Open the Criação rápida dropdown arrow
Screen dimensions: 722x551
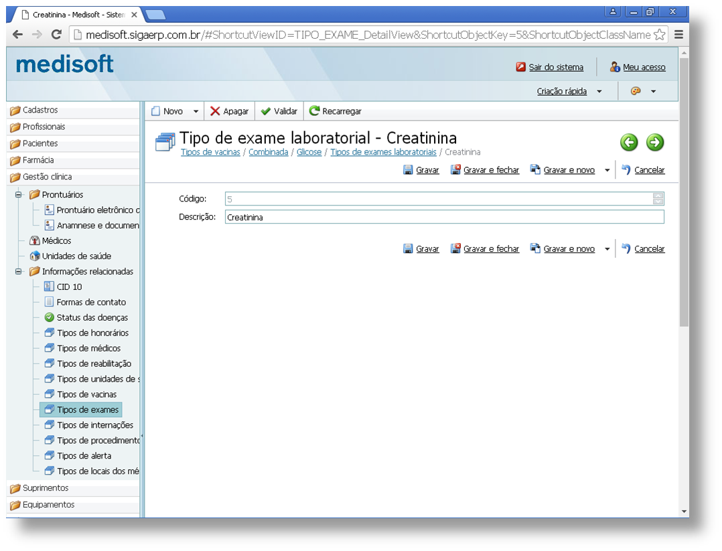(x=599, y=92)
